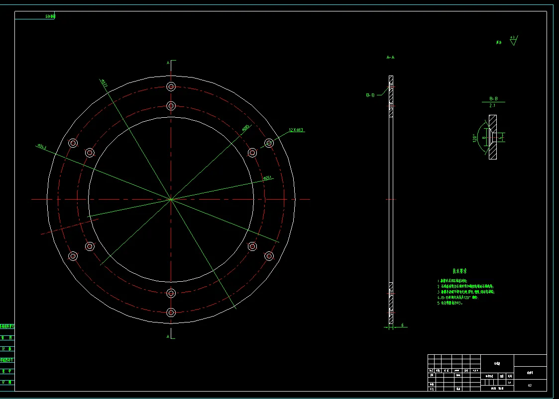Click technical requirement line 5 mentioning R3
The image size is (559, 399).
click(x=450, y=303)
